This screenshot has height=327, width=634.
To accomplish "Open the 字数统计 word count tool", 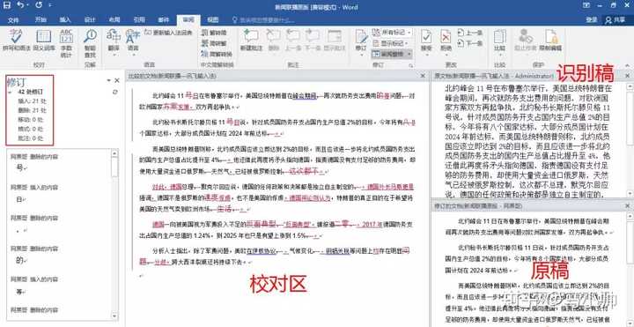I will click(x=66, y=41).
